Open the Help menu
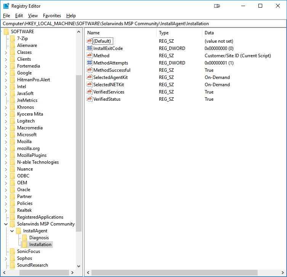The width and height of the screenshot is (287, 277). pyautogui.click(x=71, y=16)
